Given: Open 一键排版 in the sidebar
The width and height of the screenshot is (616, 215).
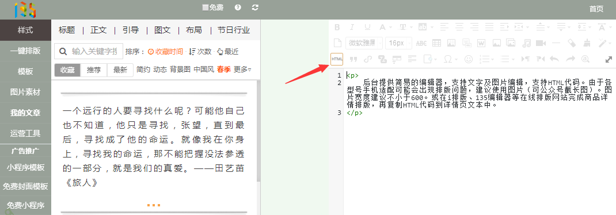Looking at the screenshot, I should pos(25,51).
